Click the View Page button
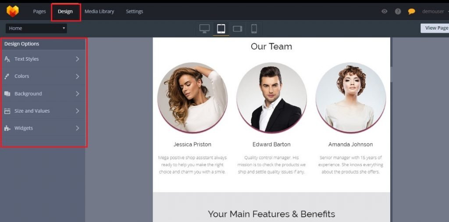 [x=435, y=28]
